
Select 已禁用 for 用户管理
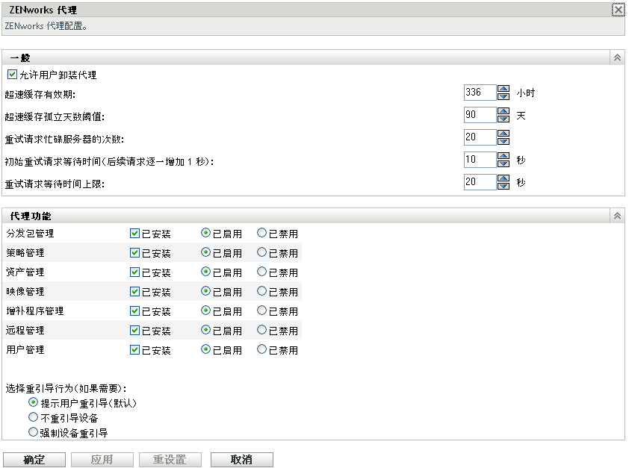[x=262, y=349]
